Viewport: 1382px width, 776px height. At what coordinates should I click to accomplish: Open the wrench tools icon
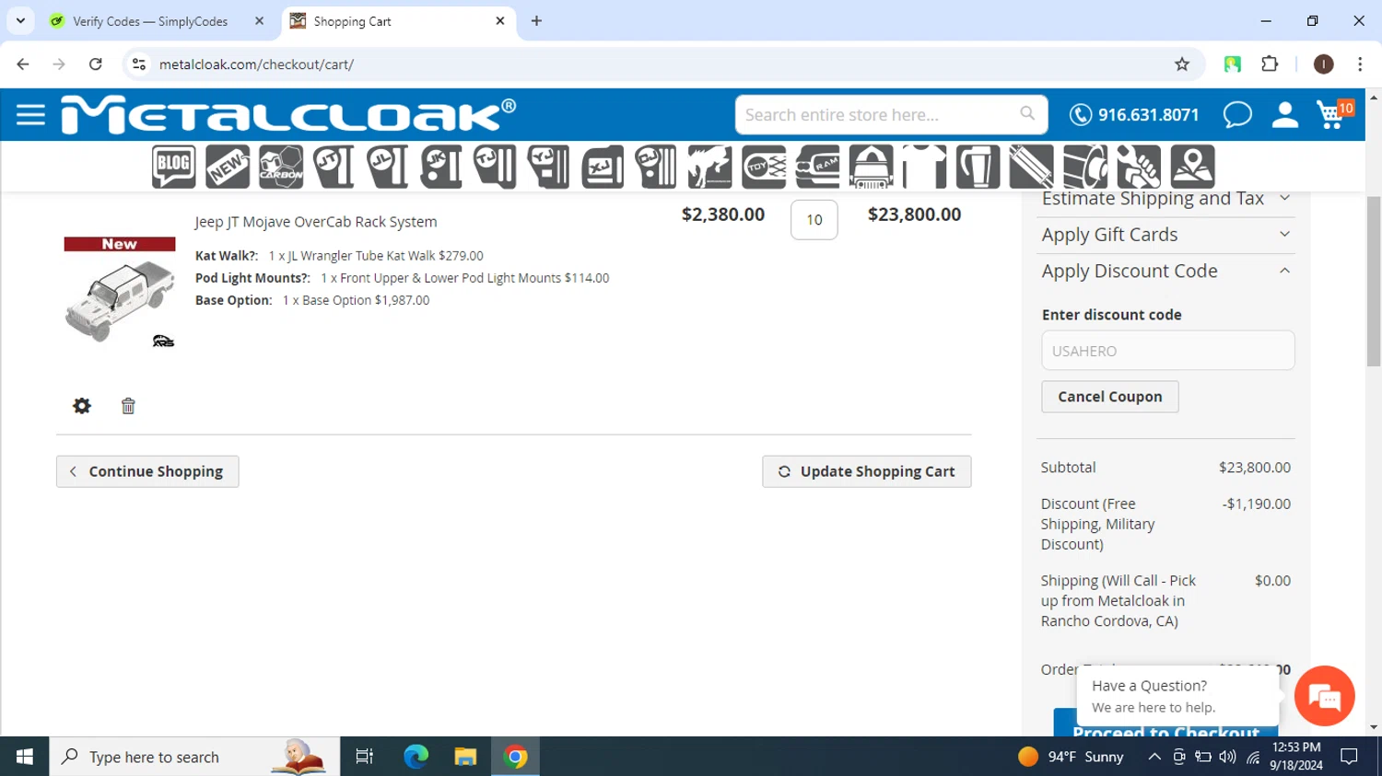pos(1139,167)
